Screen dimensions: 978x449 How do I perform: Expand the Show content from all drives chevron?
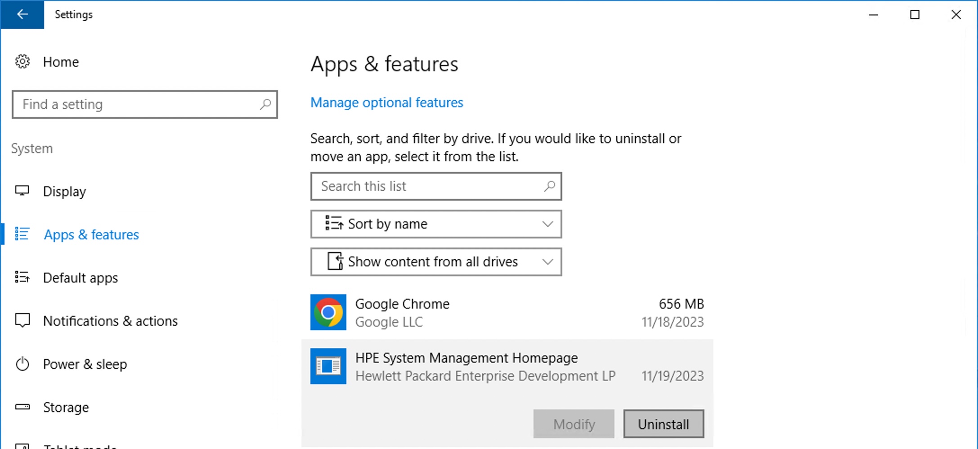(547, 262)
